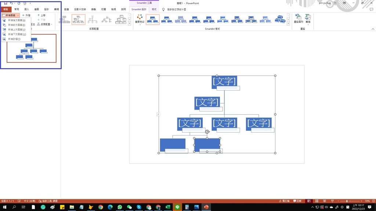Screen dimensions: 376x211
Task: Open the 轉換 (Convert) dropdown
Action: (x=308, y=19)
